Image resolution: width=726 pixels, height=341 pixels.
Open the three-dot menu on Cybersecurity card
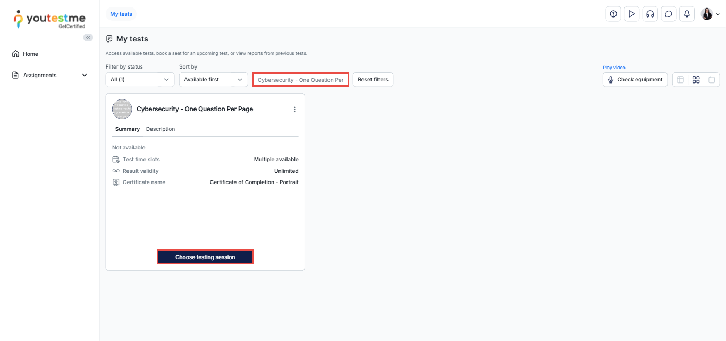294,110
